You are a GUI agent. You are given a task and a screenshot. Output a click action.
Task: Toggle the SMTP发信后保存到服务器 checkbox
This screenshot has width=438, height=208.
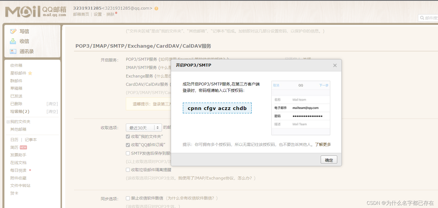[128, 153]
